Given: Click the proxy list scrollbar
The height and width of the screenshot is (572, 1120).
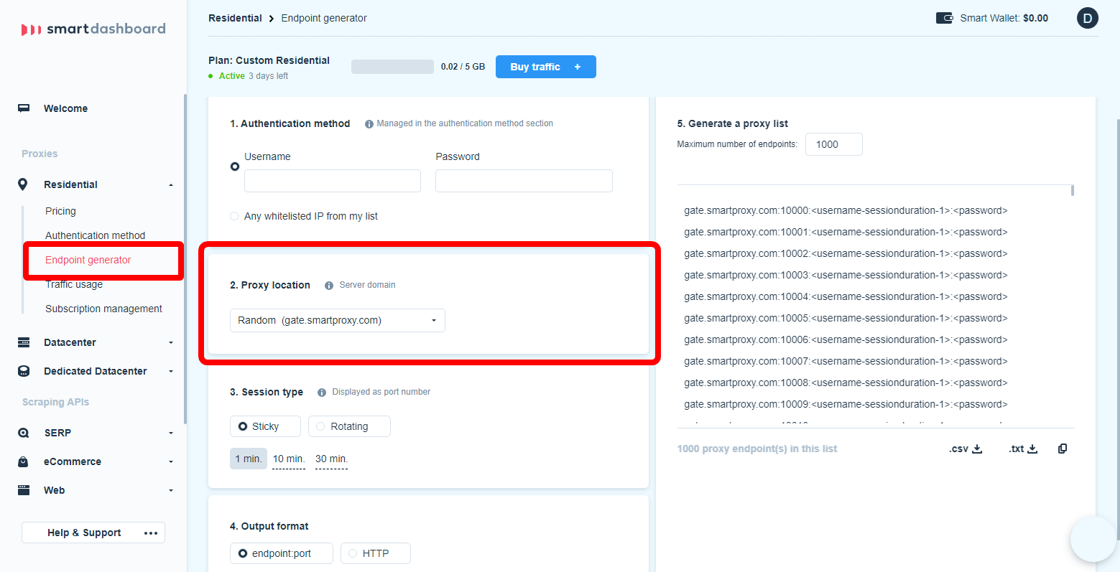Looking at the screenshot, I should pos(1073,190).
